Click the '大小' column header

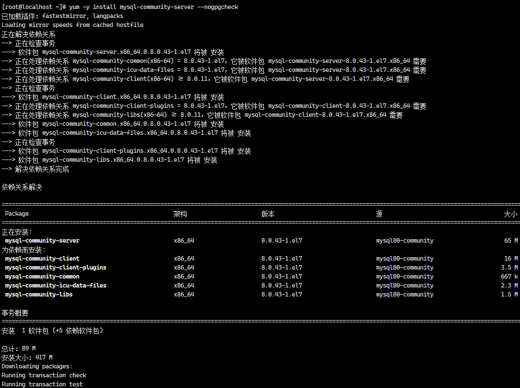pos(510,214)
